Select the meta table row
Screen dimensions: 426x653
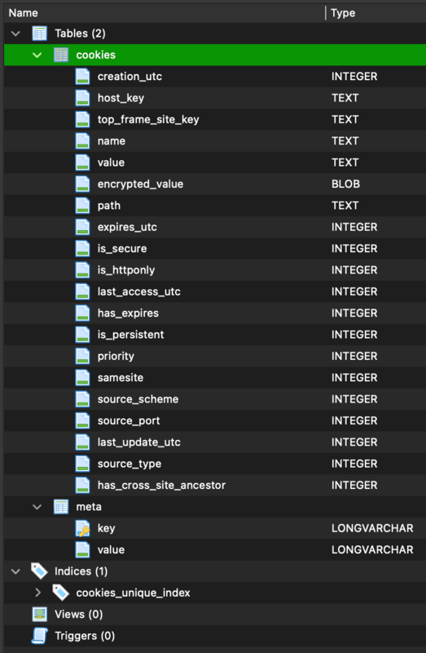pos(215,507)
